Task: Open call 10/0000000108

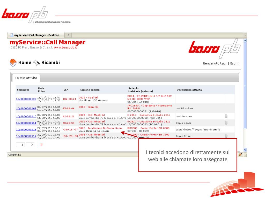Action: pos(26,109)
